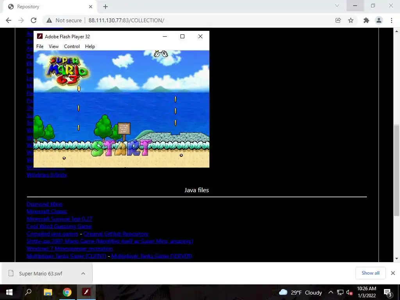Open network settings tray icon
Viewport: 400px width, 300px height.
click(340, 292)
